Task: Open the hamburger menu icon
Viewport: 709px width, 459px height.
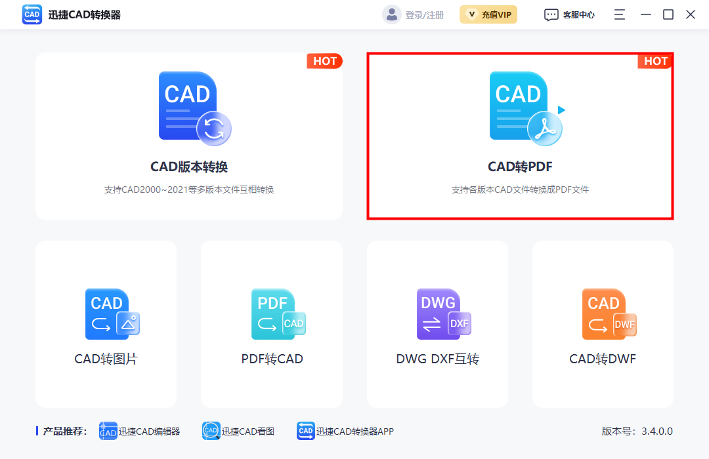Action: pos(620,14)
